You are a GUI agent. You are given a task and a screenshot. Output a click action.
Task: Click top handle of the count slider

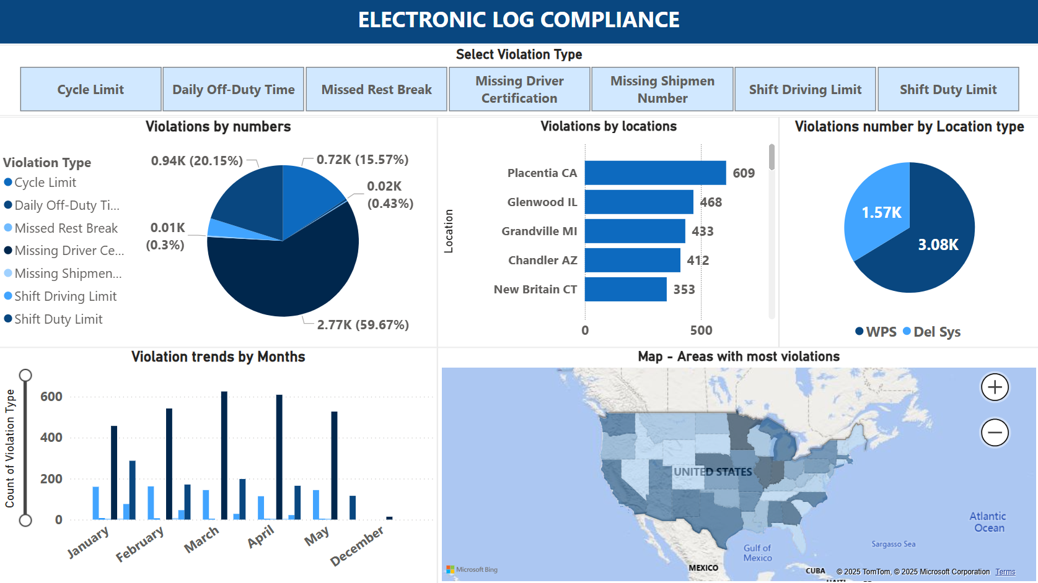tap(25, 375)
